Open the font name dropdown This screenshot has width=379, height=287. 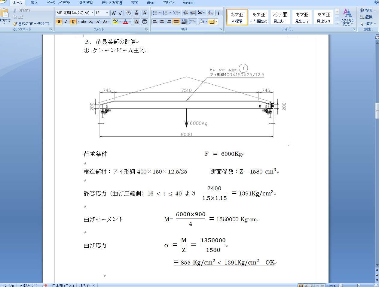point(92,13)
